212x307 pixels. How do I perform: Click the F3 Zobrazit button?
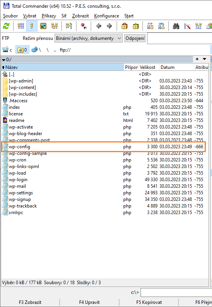(30, 302)
